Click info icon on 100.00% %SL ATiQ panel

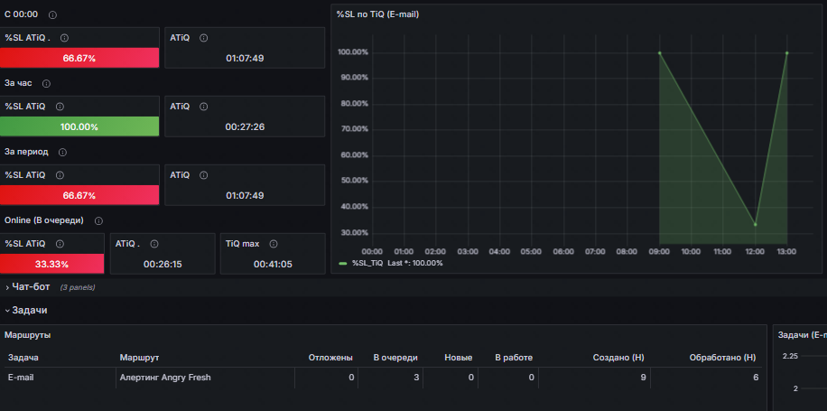(x=60, y=107)
